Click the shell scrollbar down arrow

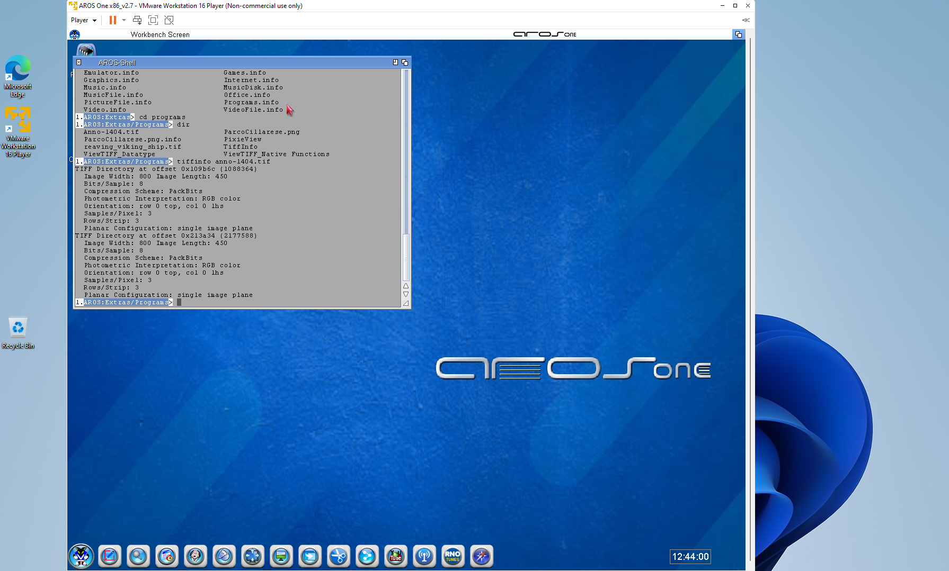[406, 294]
